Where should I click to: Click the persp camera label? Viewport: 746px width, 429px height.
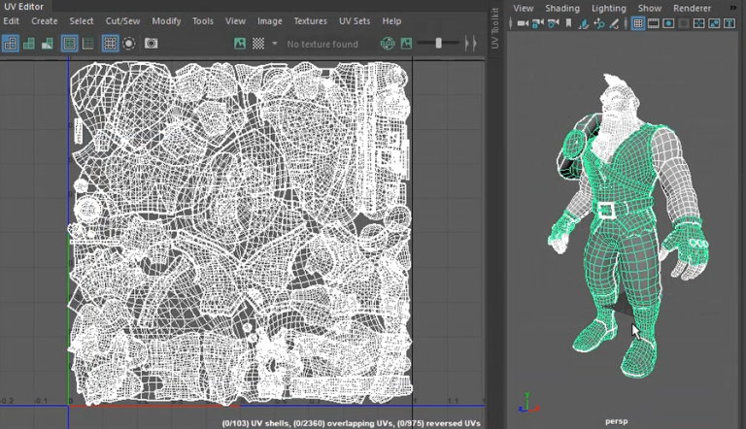(x=616, y=421)
